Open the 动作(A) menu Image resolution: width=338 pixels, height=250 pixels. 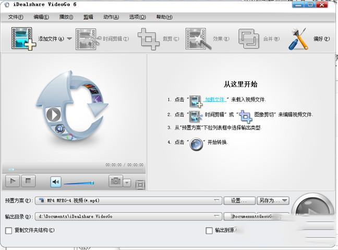point(111,17)
